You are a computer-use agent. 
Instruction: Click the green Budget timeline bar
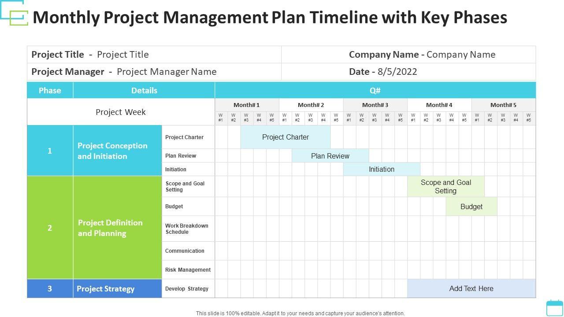coord(471,206)
